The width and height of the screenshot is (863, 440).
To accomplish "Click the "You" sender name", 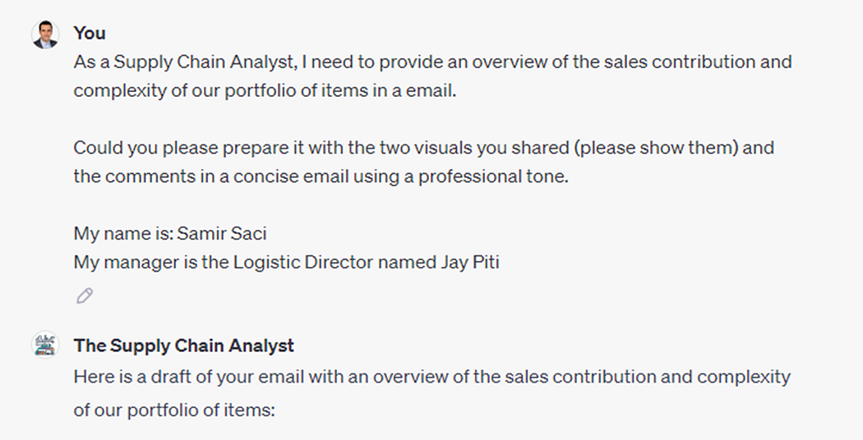I will (x=90, y=33).
